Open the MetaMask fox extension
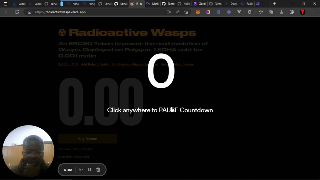This screenshot has height=180, width=320. coord(198,12)
